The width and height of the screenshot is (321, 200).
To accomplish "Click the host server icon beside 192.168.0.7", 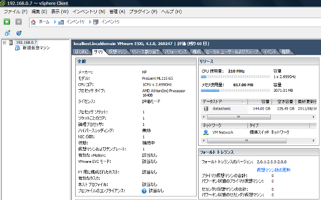I will (11, 43).
